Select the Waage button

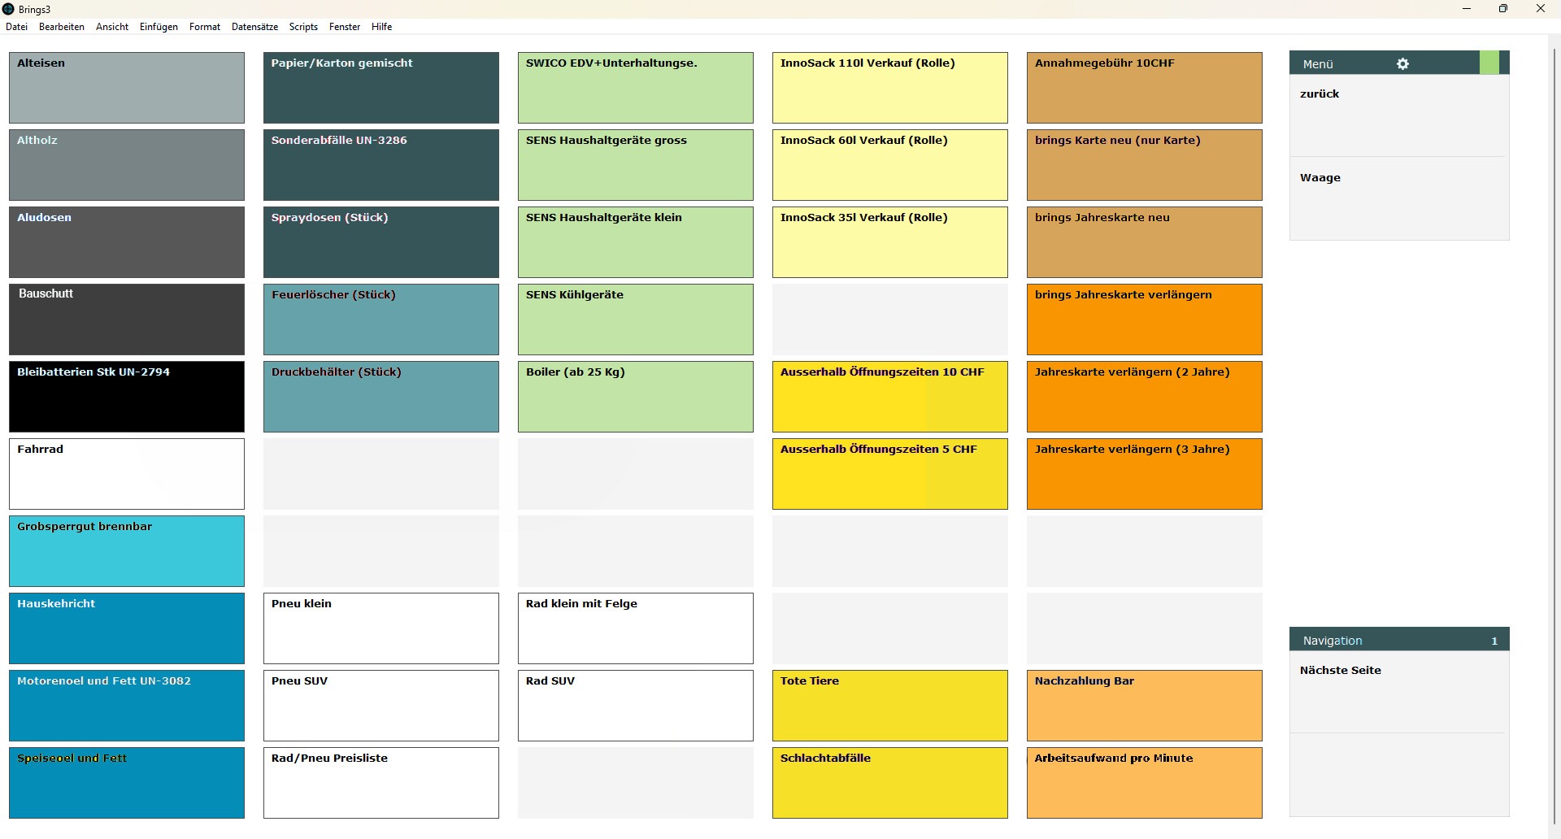coord(1398,198)
